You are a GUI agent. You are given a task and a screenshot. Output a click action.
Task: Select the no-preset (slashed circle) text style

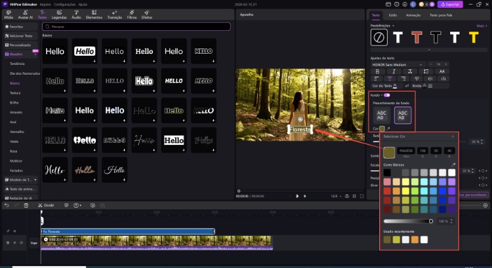(379, 37)
